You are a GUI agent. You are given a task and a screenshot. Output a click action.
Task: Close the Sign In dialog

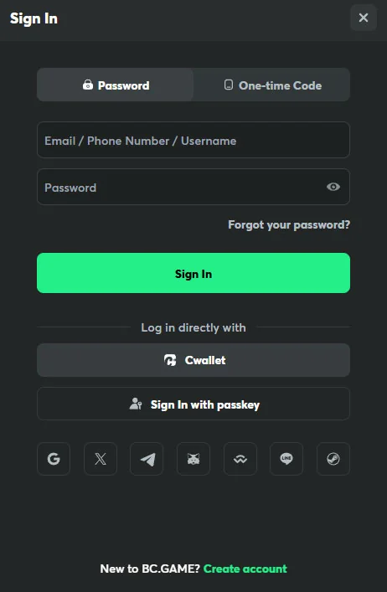364,18
